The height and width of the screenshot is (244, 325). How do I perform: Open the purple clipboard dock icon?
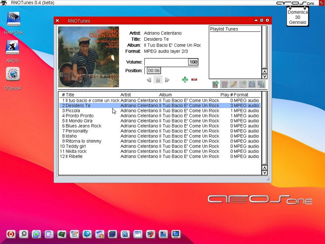[49, 234]
